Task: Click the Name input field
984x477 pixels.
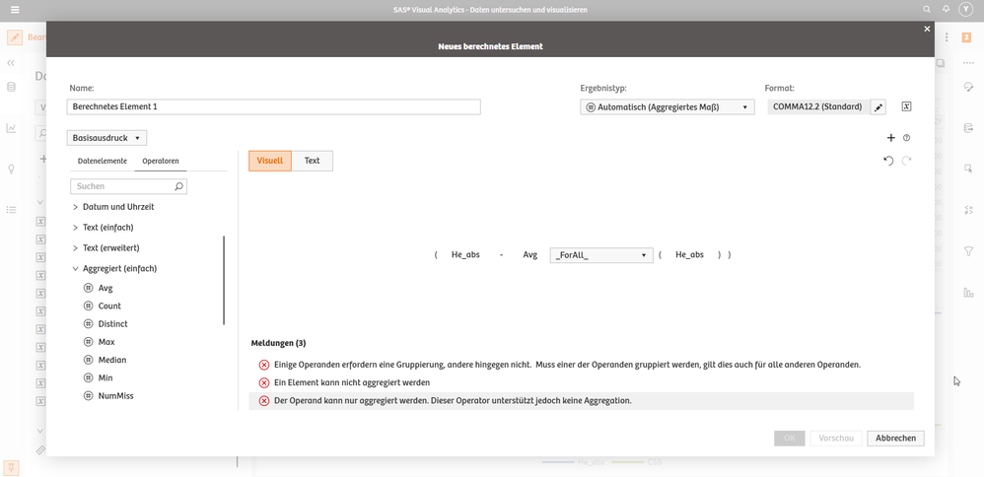Action: (x=273, y=106)
